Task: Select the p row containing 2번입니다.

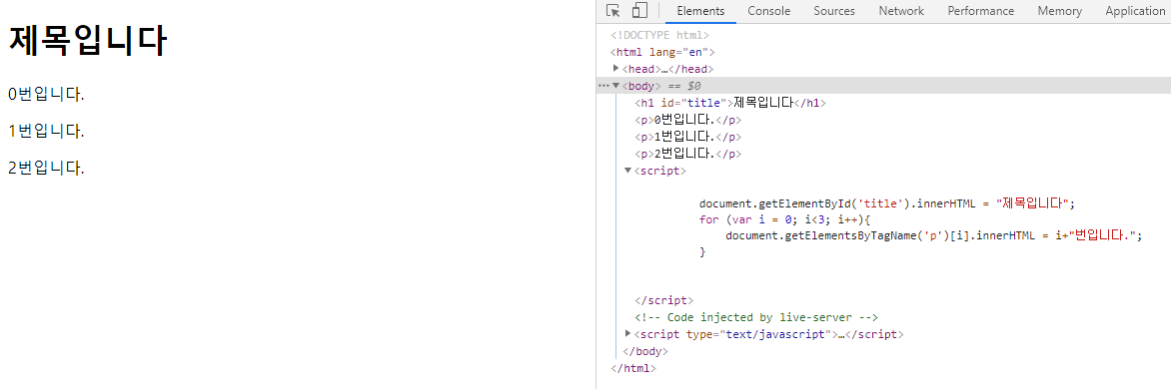Action: 687,155
